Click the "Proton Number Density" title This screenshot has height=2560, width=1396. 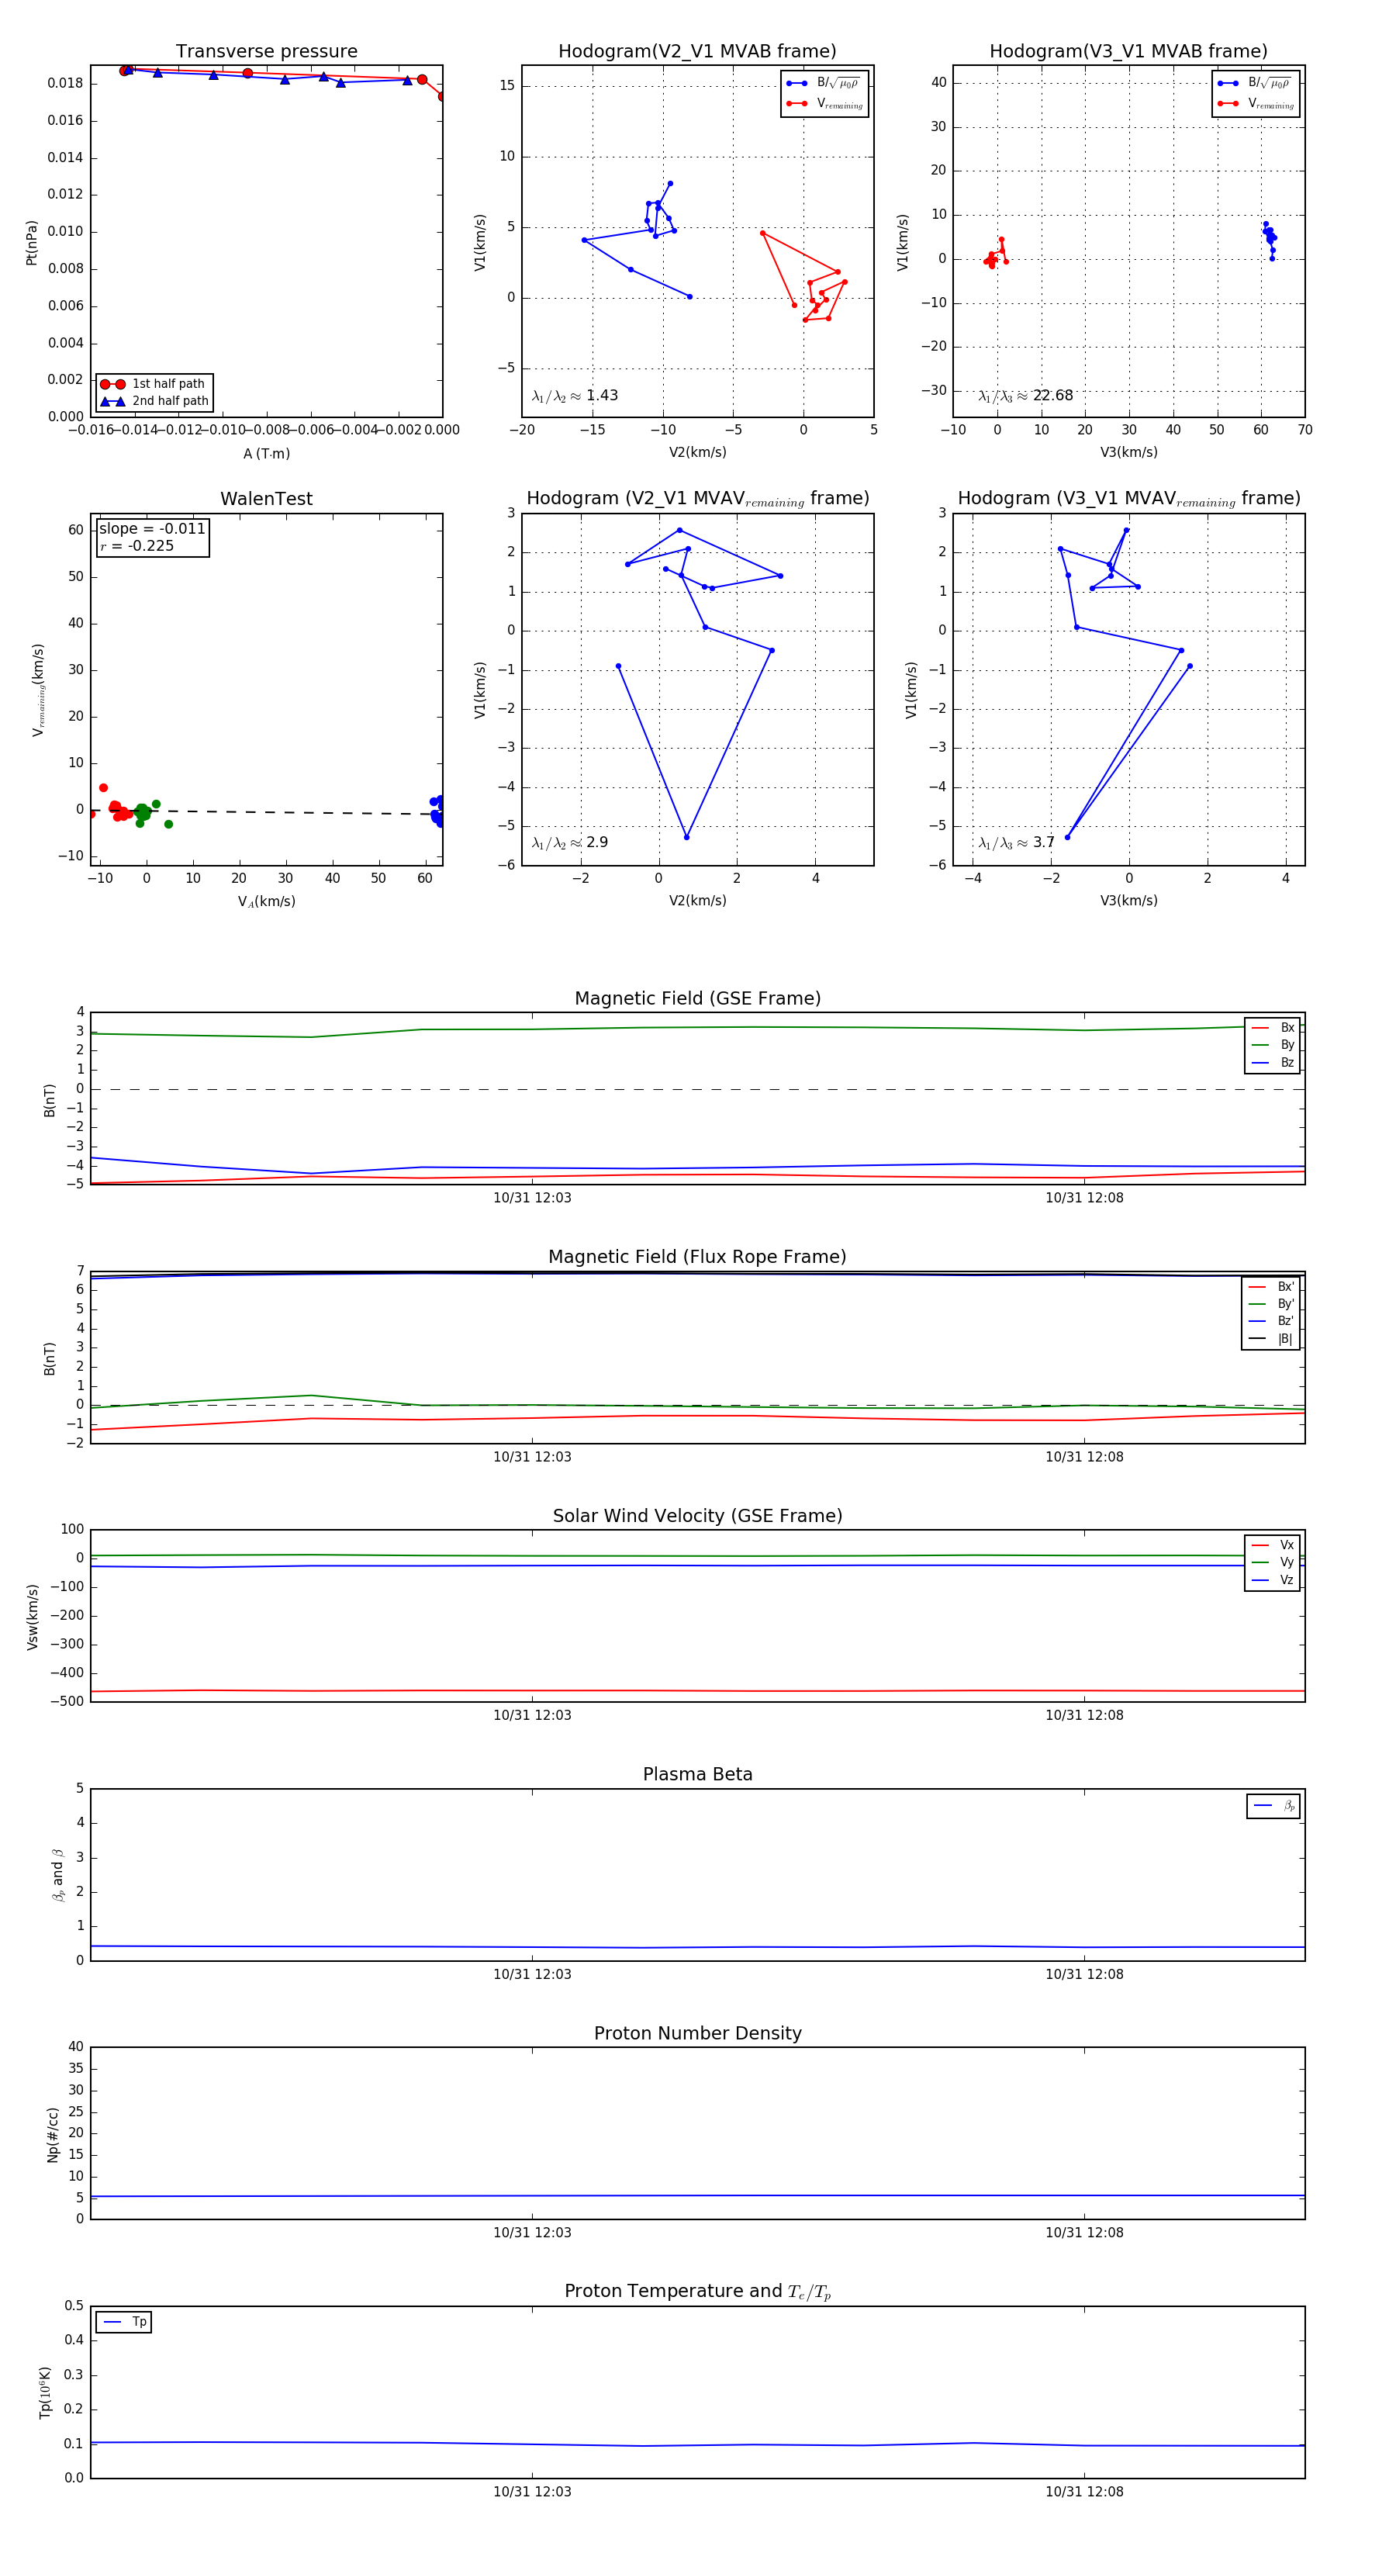[697, 2033]
